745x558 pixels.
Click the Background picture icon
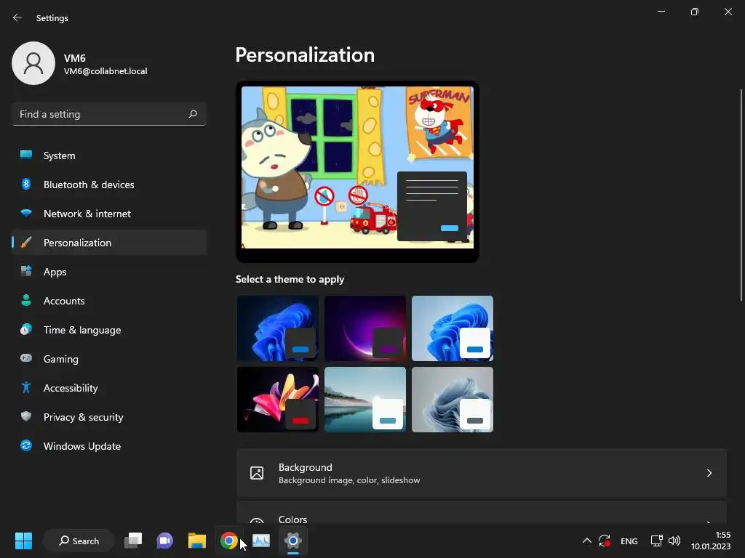tap(257, 473)
